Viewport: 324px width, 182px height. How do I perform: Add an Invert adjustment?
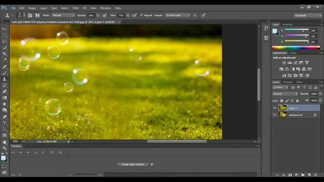coord(285,75)
